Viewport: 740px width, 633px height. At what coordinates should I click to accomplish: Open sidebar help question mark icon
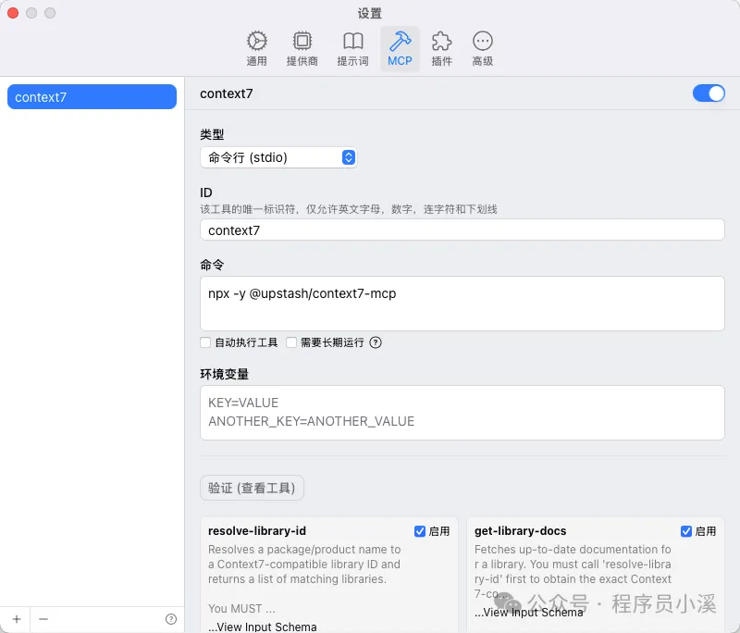(x=171, y=619)
